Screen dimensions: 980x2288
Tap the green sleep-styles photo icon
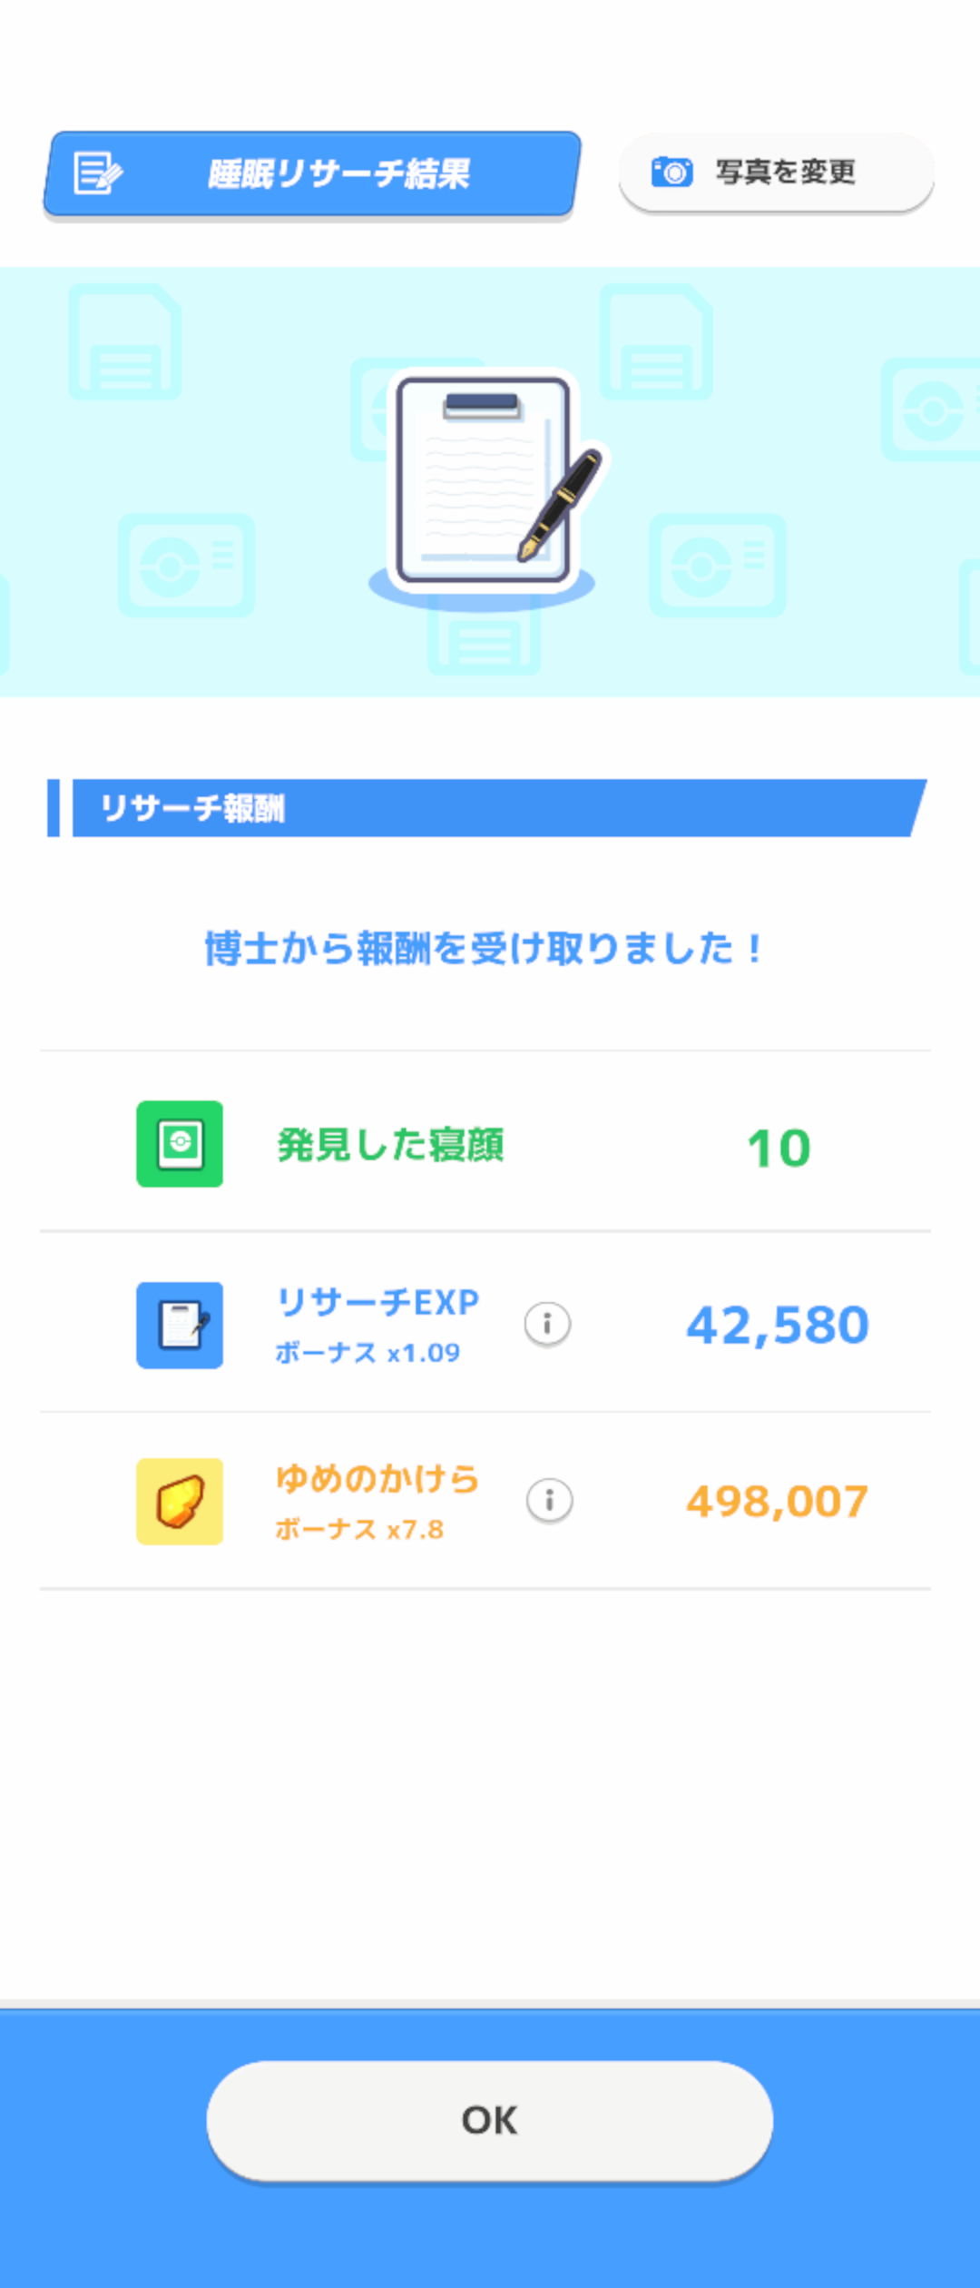(180, 1144)
